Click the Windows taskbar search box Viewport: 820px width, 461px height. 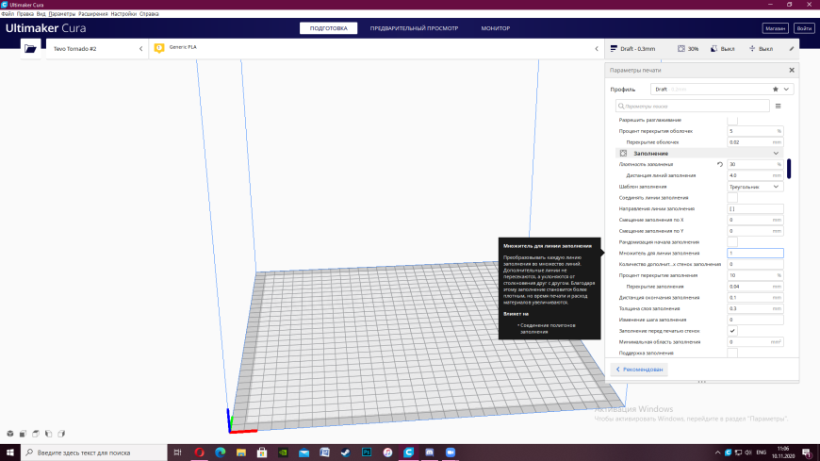(94, 453)
